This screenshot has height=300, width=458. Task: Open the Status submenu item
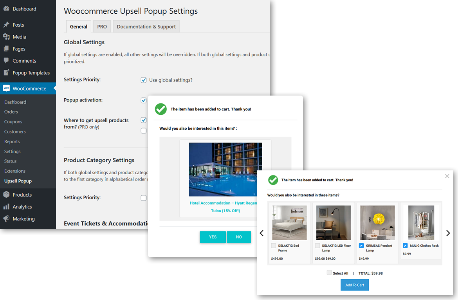coord(10,161)
